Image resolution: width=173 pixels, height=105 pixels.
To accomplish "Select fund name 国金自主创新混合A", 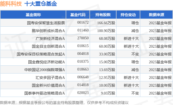I will pos(48,46).
